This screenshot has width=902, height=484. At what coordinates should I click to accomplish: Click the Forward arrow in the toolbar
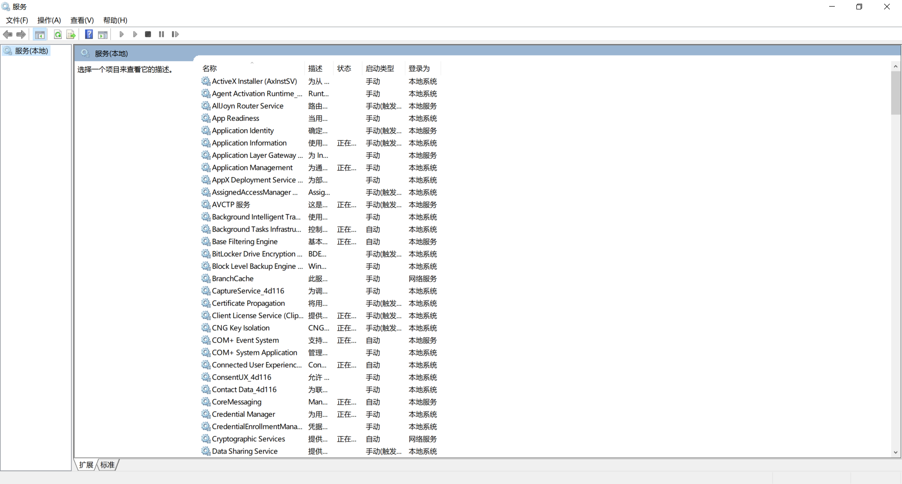(21, 34)
